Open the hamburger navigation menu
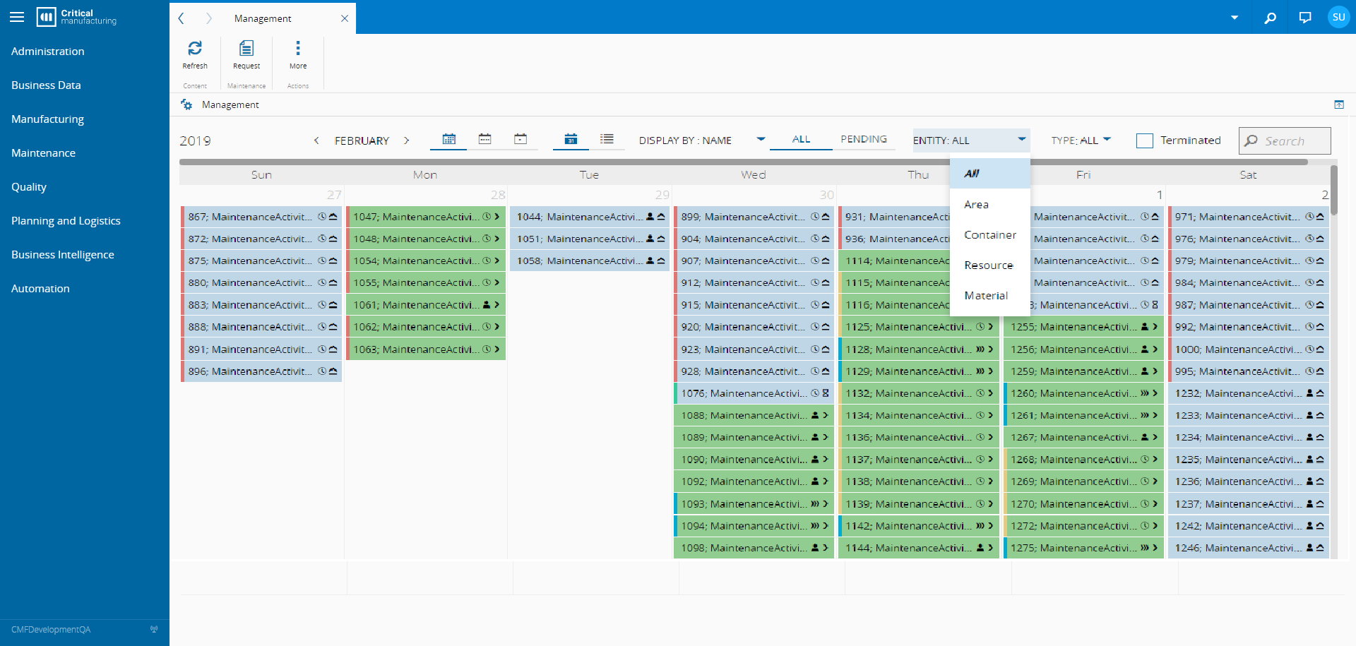 point(17,17)
